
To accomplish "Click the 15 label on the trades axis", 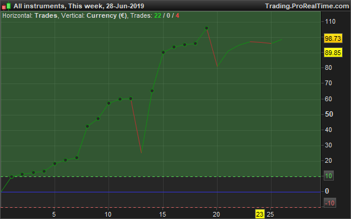I will [x=162, y=214].
